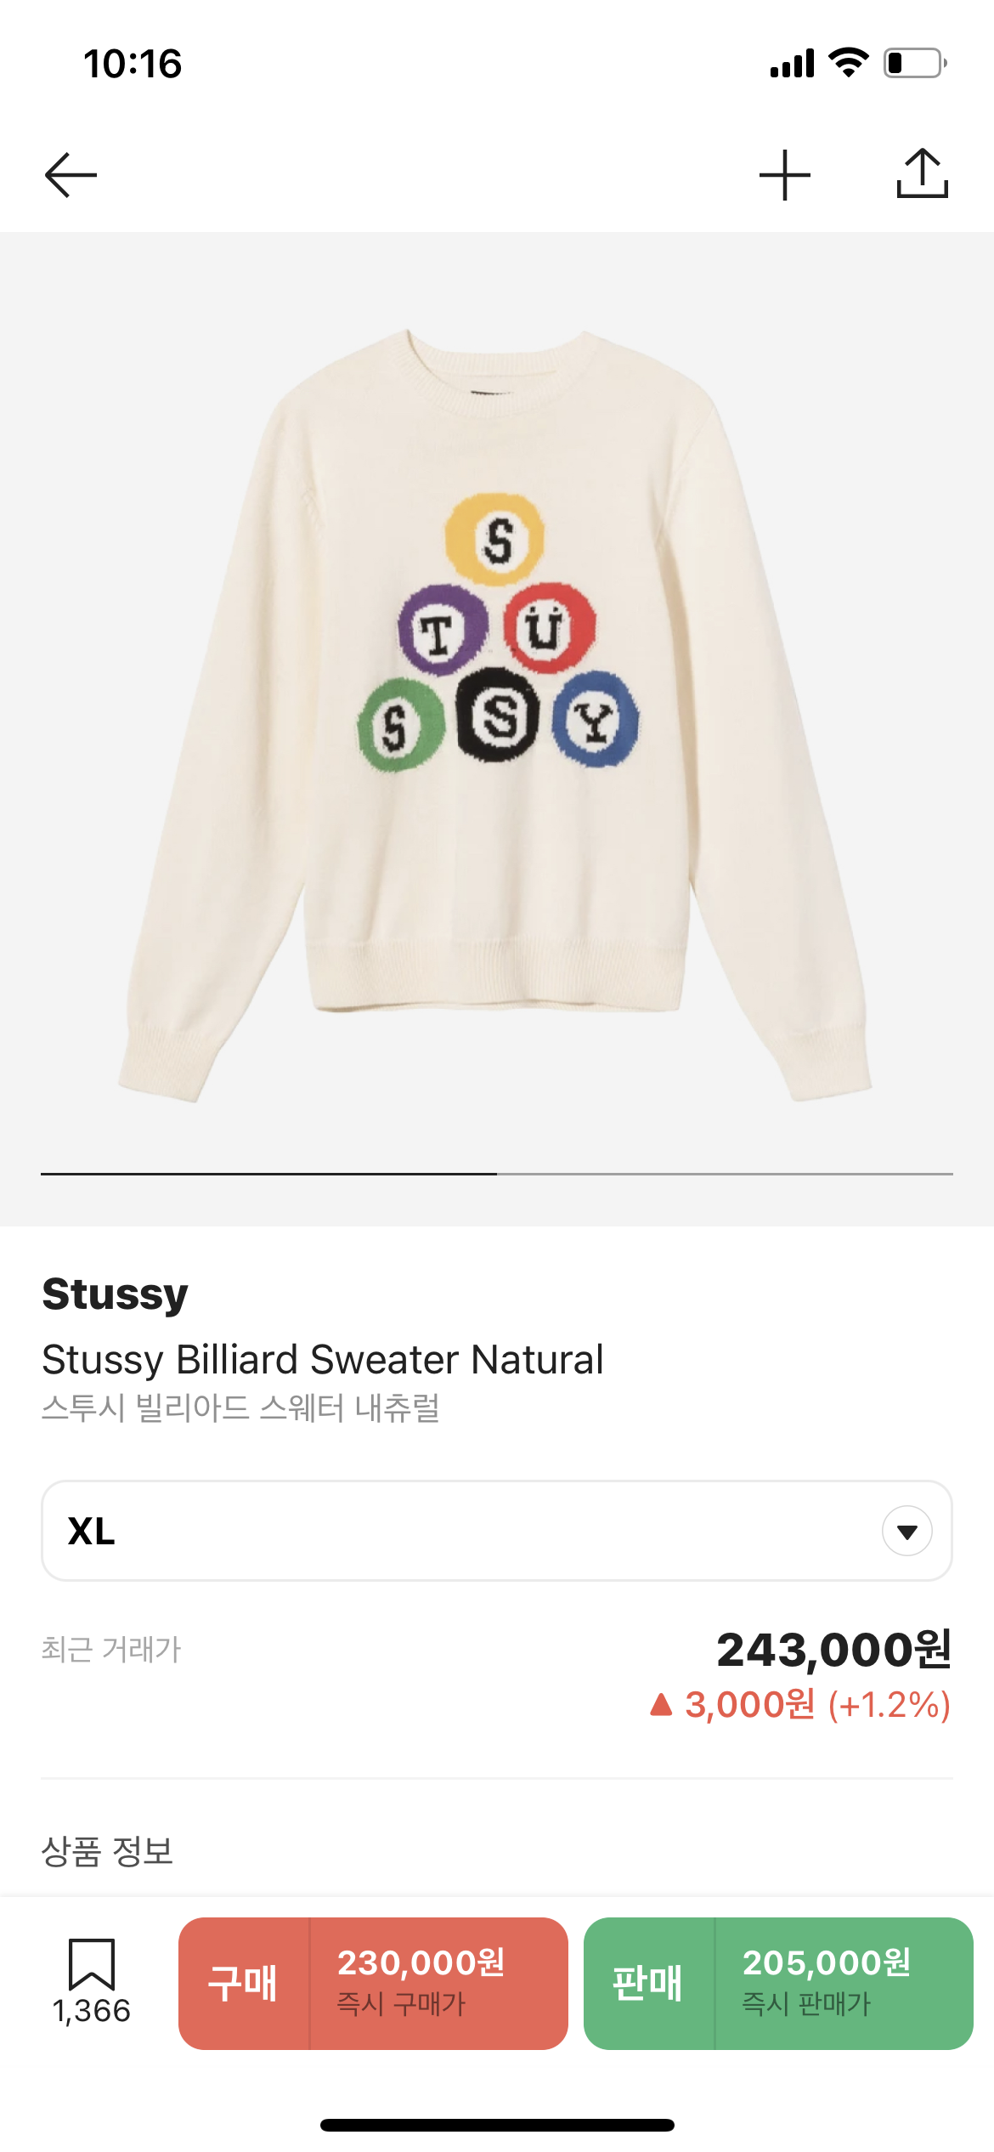Tap the 243,000원 recent trade price
The image size is (994, 2152).
pyautogui.click(x=833, y=1650)
